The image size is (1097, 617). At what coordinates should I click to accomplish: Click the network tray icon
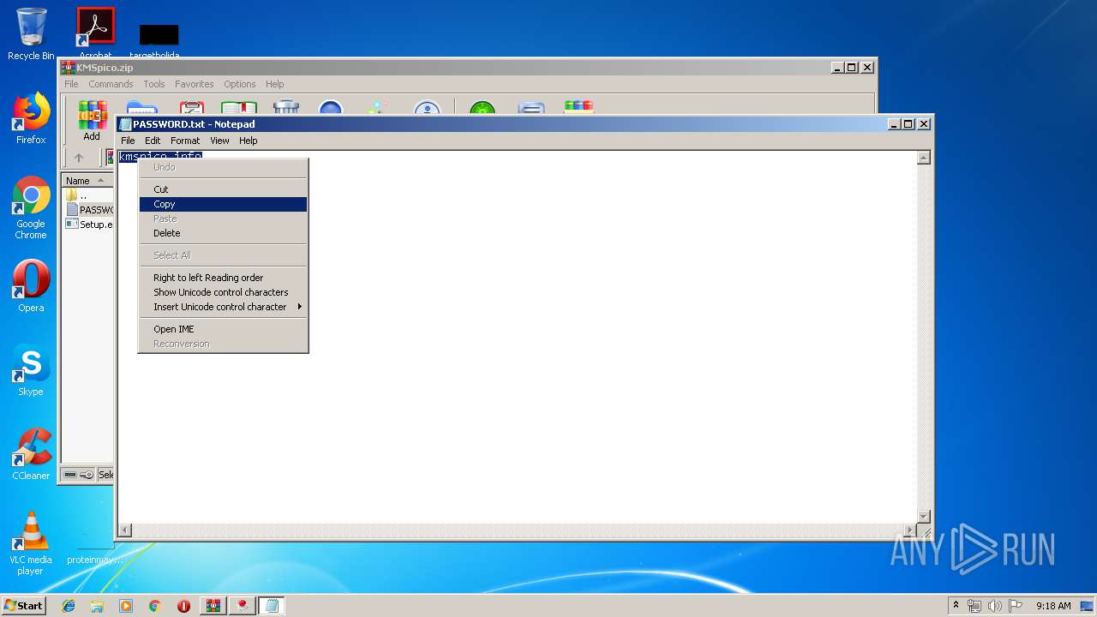click(974, 606)
